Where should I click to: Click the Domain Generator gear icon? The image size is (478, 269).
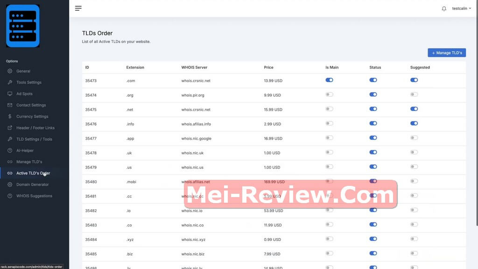[10, 184]
